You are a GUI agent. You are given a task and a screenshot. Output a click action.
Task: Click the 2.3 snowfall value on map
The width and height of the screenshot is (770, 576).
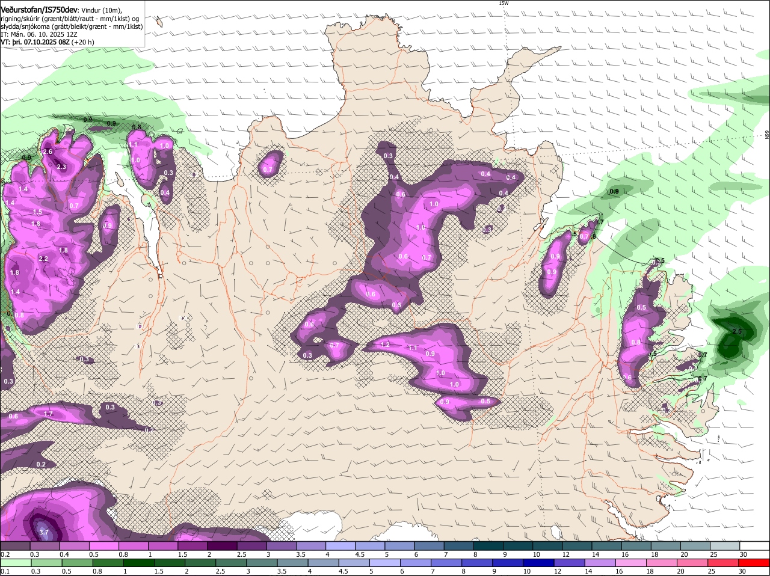pyautogui.click(x=61, y=167)
